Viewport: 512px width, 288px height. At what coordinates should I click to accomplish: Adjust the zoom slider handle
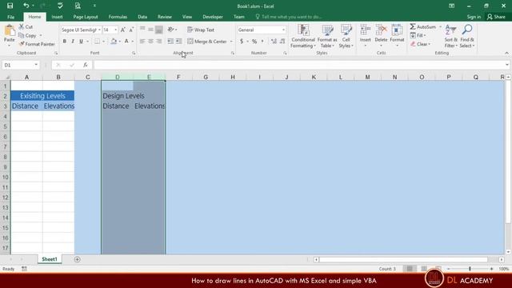tap(470, 269)
